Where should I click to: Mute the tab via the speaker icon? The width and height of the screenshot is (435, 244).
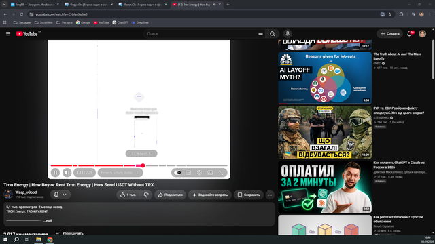tap(215, 5)
